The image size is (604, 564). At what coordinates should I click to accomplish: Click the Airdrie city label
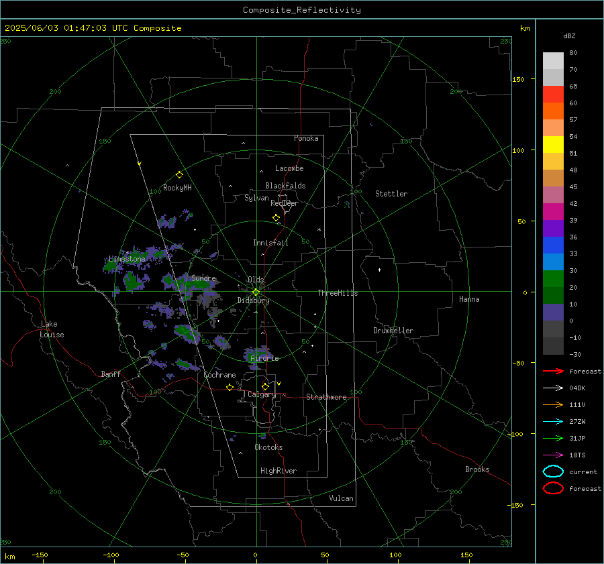pyautogui.click(x=264, y=358)
